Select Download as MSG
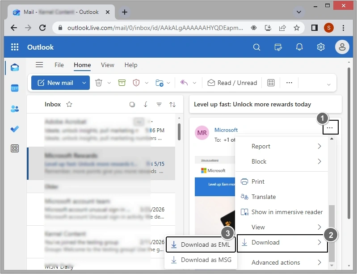 point(201,260)
